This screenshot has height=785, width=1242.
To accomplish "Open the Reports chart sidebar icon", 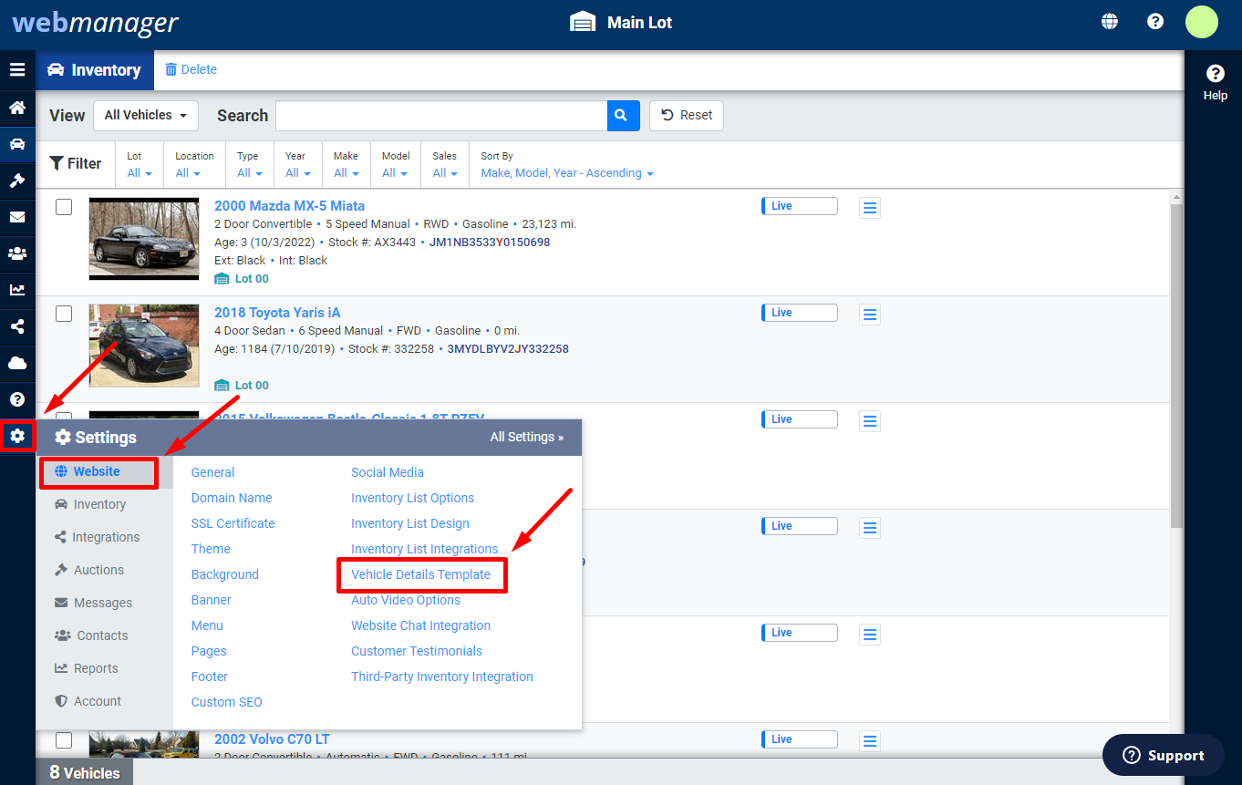I will point(17,290).
